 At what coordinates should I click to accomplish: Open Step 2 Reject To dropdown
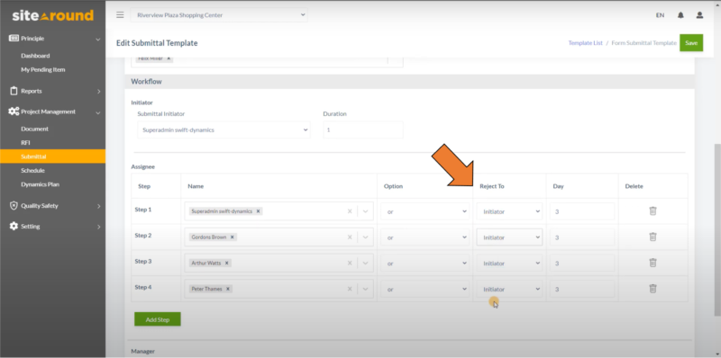[x=509, y=237]
